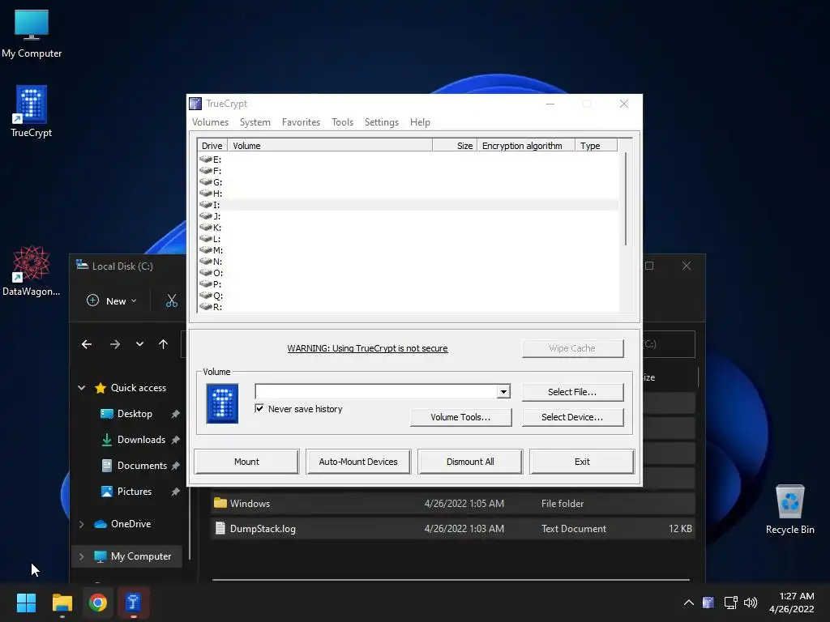Click the drive list vertical scrollbar

coord(625,199)
